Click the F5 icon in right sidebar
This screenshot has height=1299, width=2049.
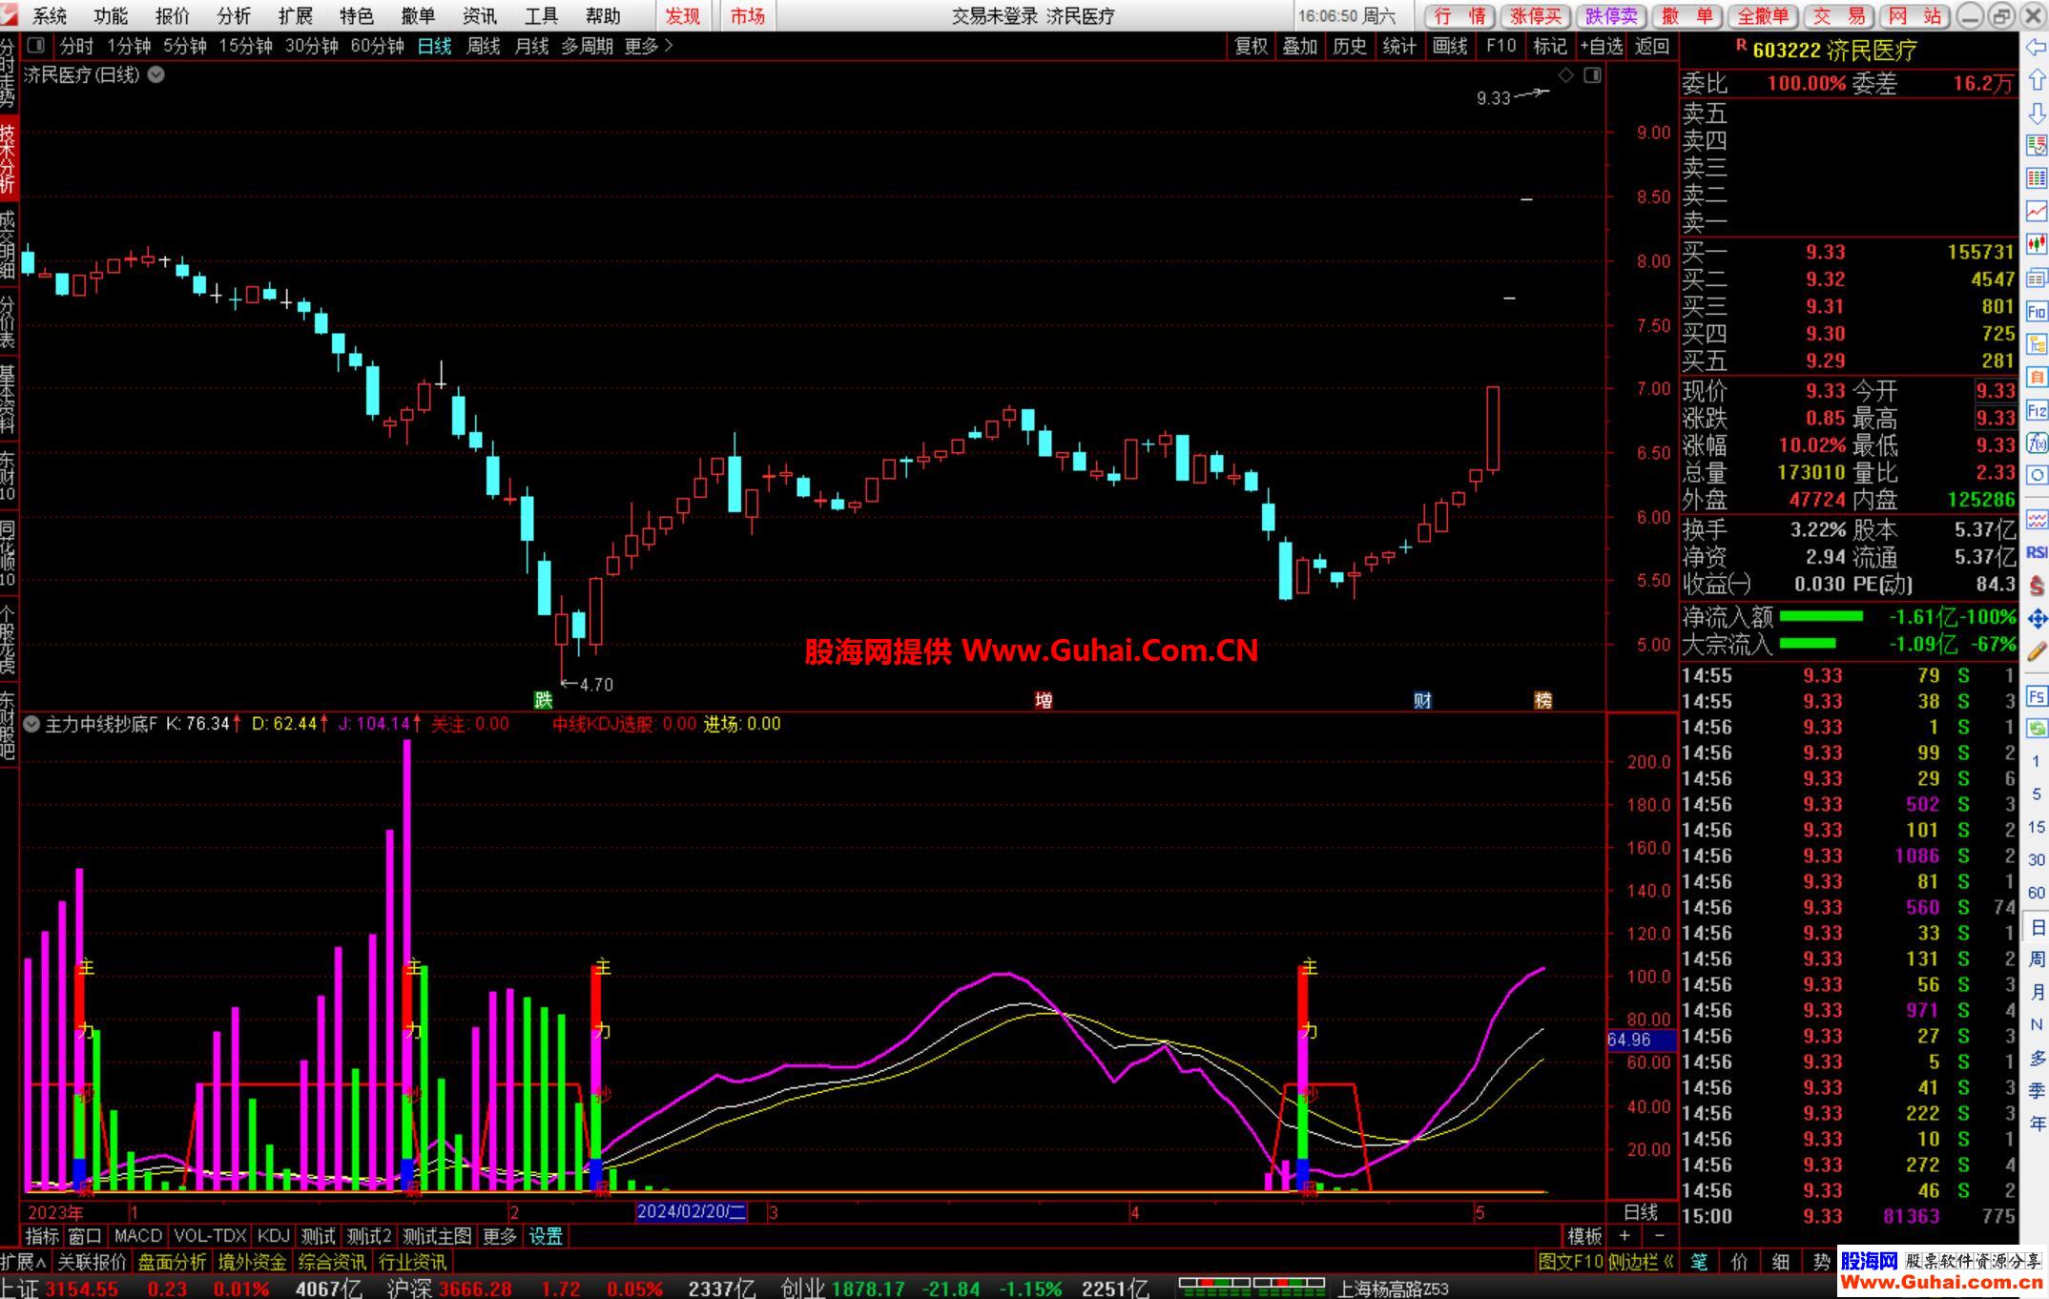pos(2036,695)
